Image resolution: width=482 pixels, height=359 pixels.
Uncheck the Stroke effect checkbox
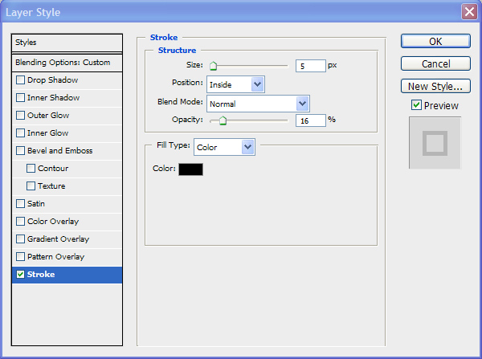coord(20,275)
